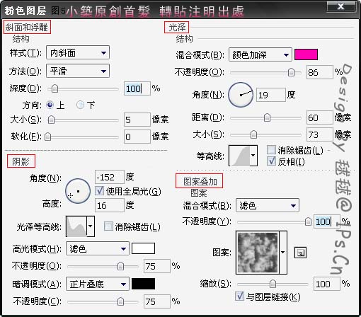
Task: Click the satin opacity field showing 86
Action: (320, 72)
